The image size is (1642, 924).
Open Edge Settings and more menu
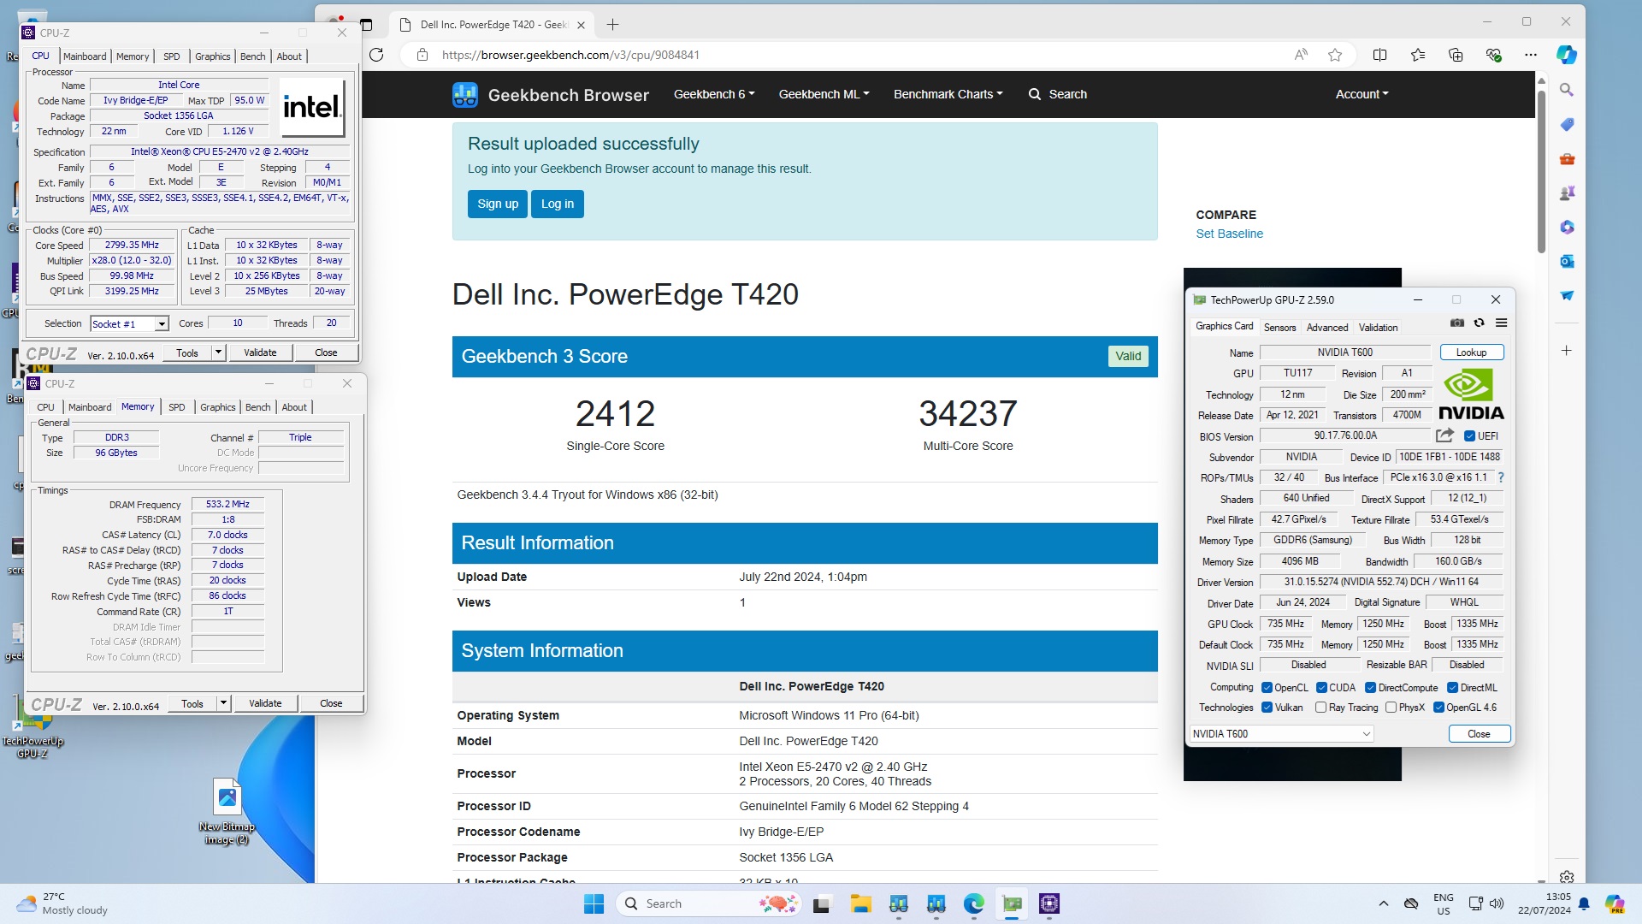[x=1531, y=55]
